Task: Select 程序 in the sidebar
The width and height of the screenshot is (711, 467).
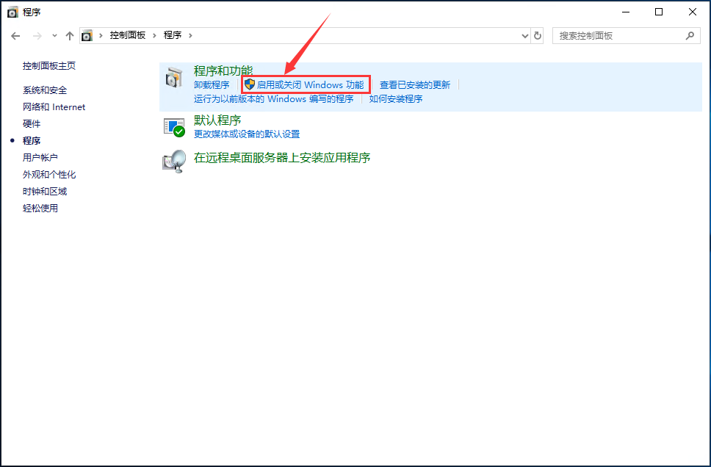Action: tap(32, 140)
